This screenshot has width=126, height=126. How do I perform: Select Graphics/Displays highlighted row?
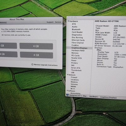pos(79,48)
